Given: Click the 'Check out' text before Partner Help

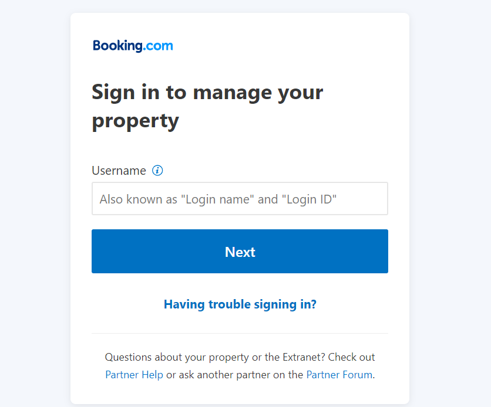Looking at the screenshot, I should [x=351, y=357].
